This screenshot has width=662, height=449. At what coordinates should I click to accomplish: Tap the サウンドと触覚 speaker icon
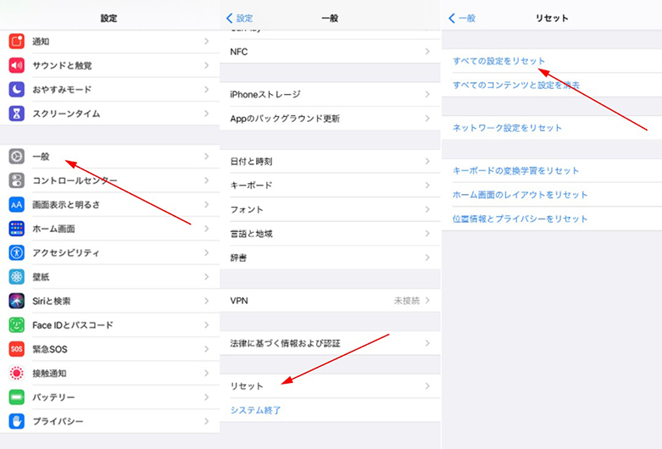[16, 65]
